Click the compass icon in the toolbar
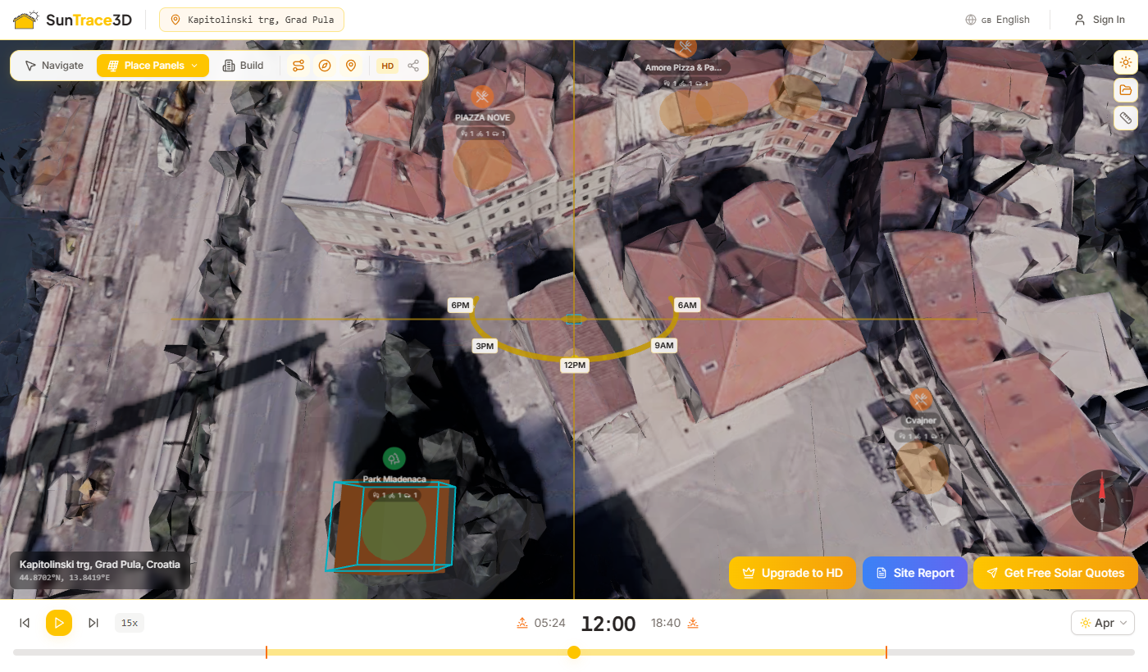1148x672 pixels. pyautogui.click(x=325, y=66)
